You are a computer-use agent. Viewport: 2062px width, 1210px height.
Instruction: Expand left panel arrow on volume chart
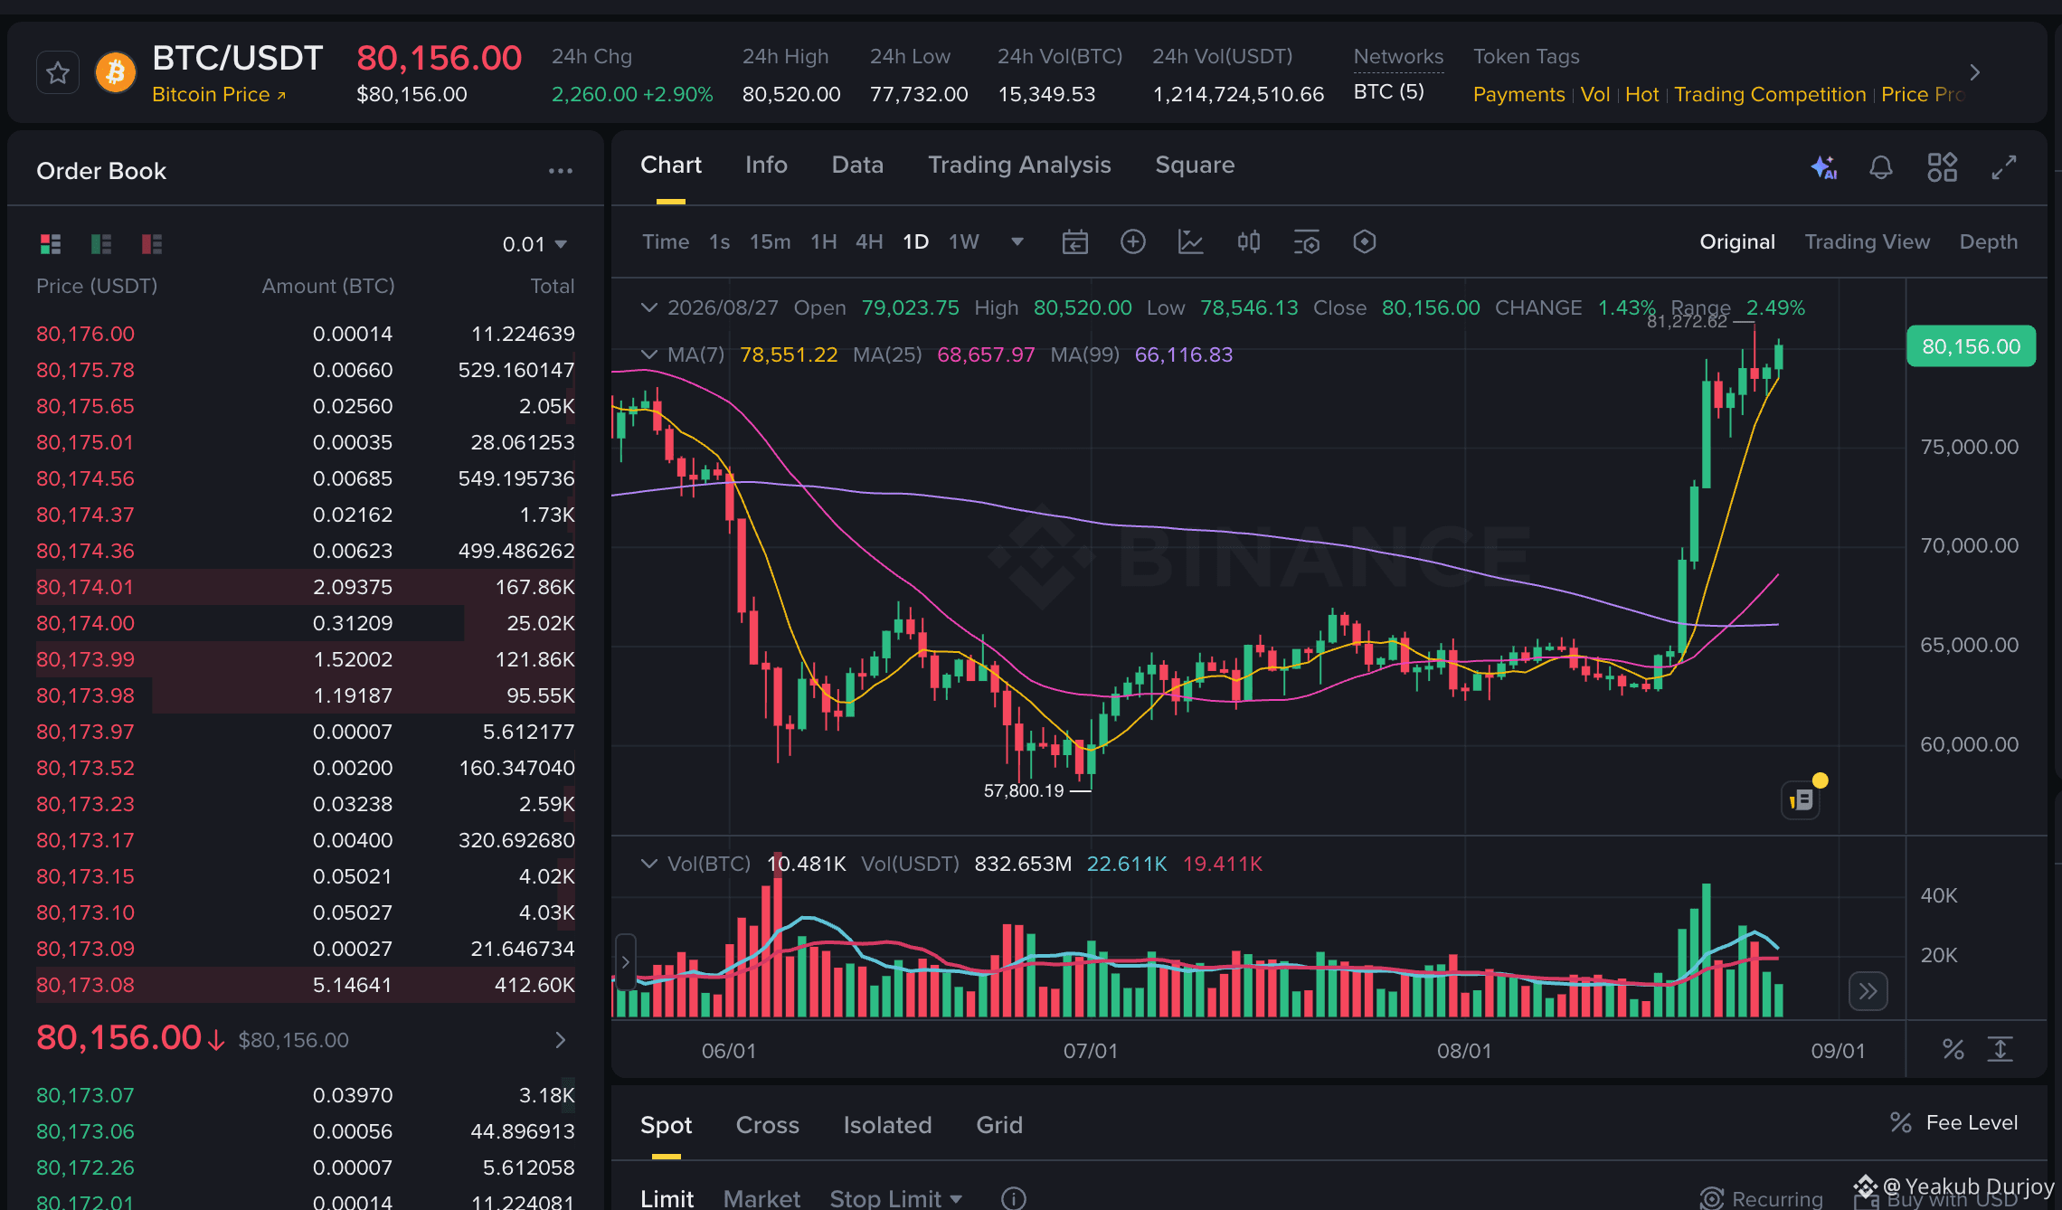(625, 962)
